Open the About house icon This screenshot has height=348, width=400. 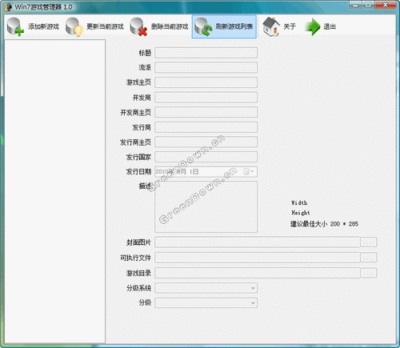click(x=271, y=26)
